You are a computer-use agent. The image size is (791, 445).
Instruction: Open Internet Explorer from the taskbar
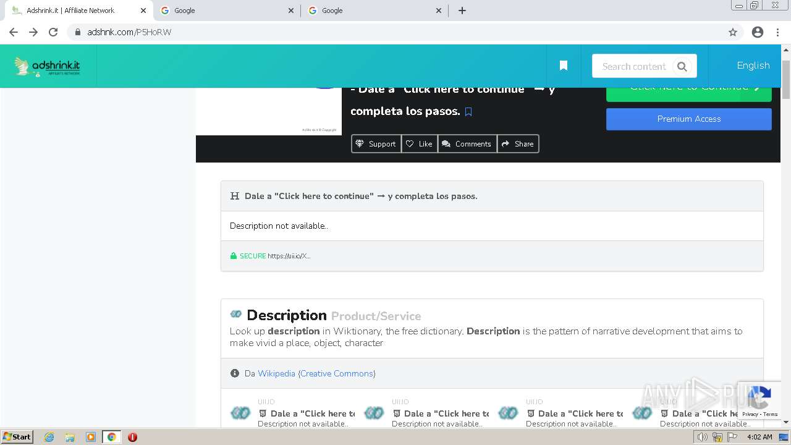point(49,437)
